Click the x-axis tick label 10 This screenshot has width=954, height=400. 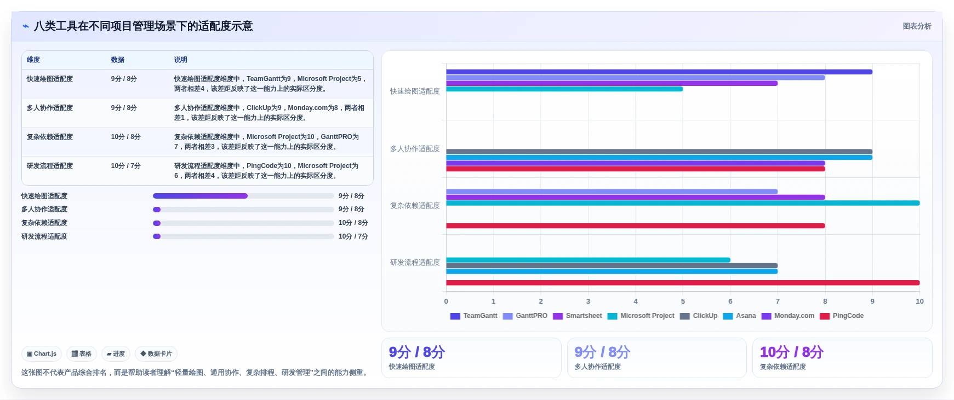coord(919,302)
